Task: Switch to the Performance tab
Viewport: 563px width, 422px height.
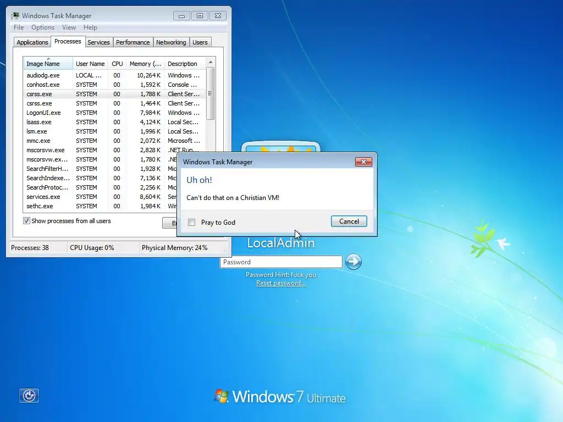Action: [x=133, y=42]
